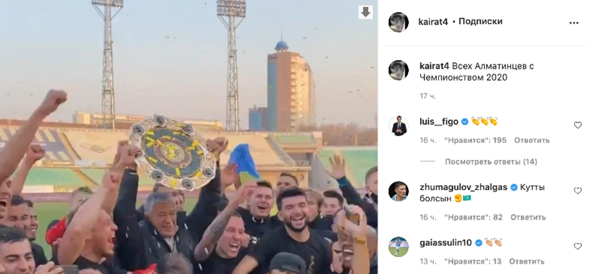This screenshot has width=589, height=274.
Task: Click the celebration video to play or pause
Action: 189,137
